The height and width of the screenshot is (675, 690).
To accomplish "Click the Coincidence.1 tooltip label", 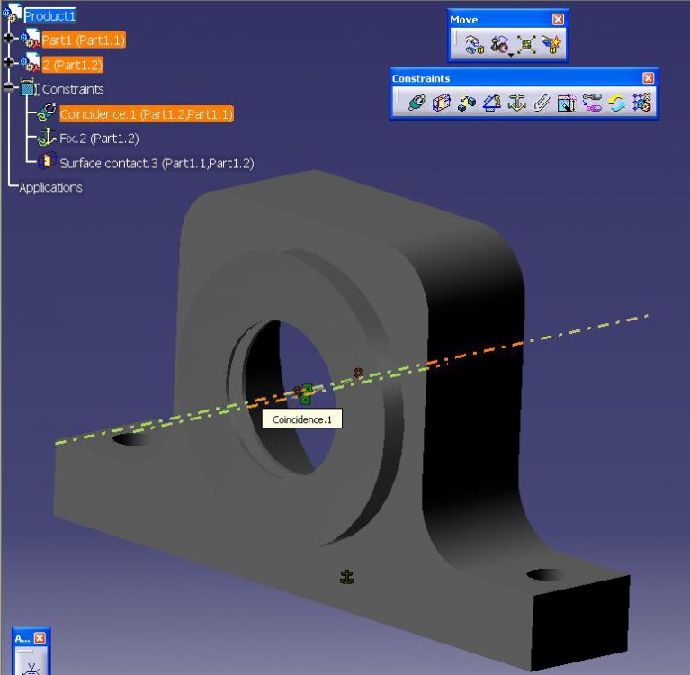I will 302,419.
